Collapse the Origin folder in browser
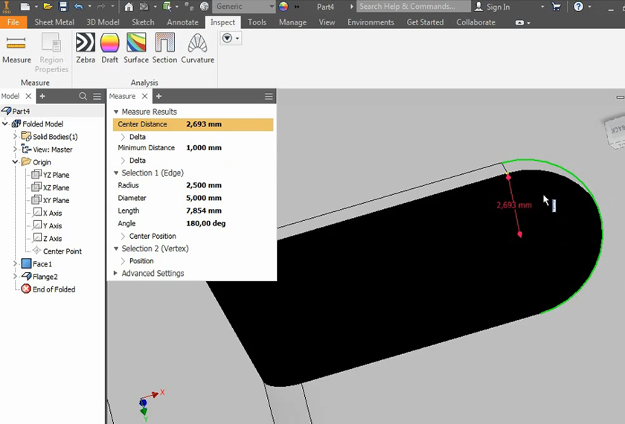This screenshot has width=625, height=424. (16, 162)
